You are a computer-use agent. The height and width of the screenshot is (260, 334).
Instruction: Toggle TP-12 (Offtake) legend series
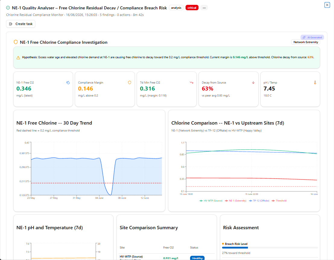259,201
